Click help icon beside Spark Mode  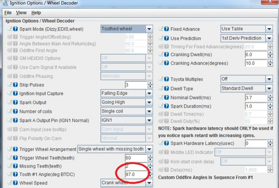(x=16, y=29)
